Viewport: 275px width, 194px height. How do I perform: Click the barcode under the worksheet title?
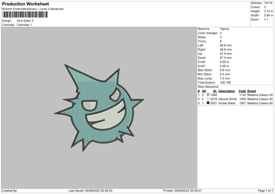tap(25, 15)
